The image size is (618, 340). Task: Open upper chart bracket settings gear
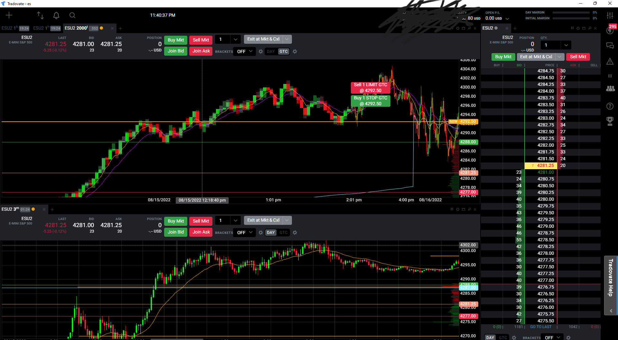point(261,51)
